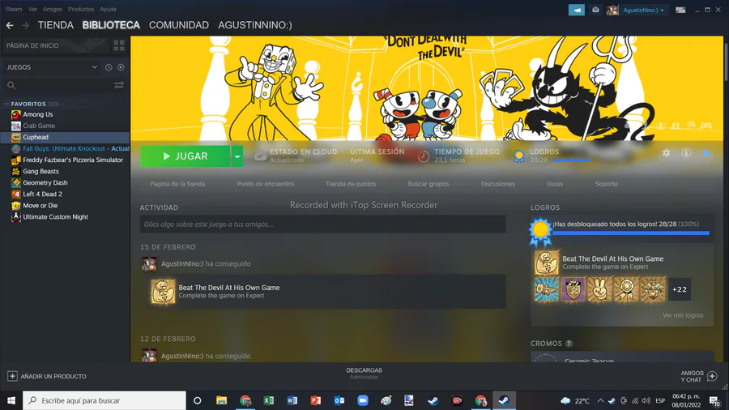Viewport: 729px width, 410px height.
Task: Start Cuphead with the Jugar button
Action: 185,156
